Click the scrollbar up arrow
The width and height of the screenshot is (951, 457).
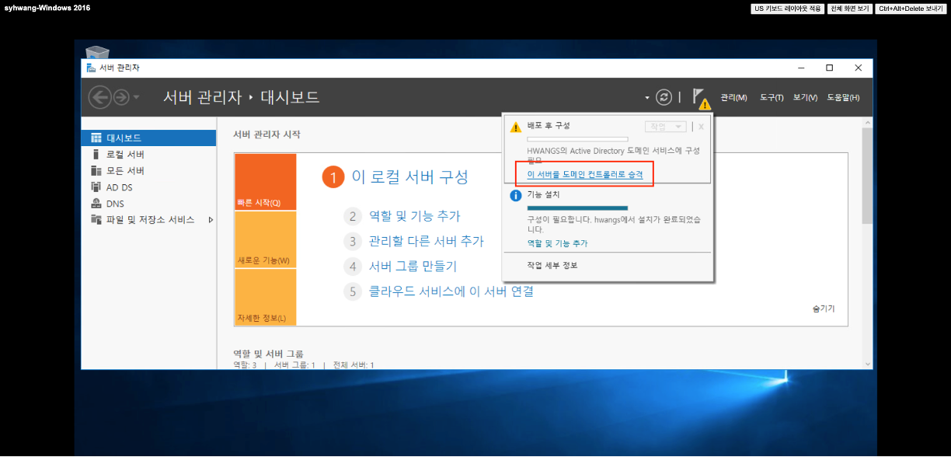(x=866, y=123)
